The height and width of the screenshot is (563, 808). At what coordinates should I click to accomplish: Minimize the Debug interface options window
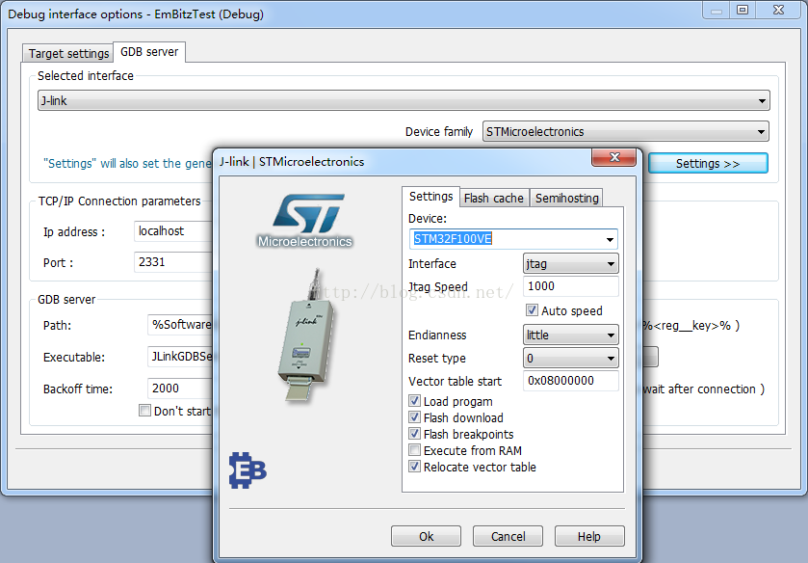pyautogui.click(x=717, y=10)
